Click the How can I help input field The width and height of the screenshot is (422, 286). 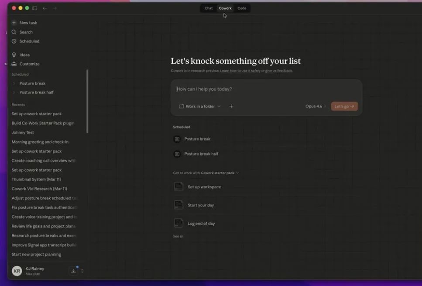266,89
